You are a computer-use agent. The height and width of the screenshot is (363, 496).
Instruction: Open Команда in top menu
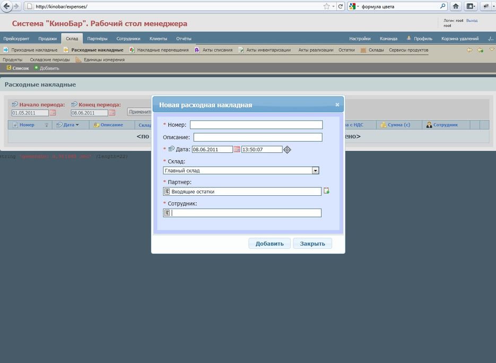[388, 39]
